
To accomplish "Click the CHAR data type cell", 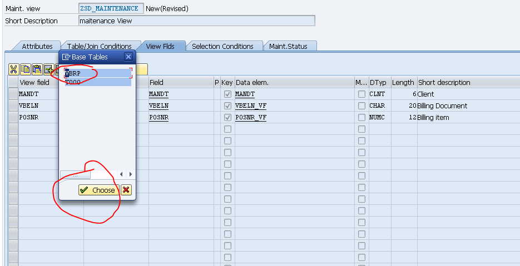I will (380, 106).
